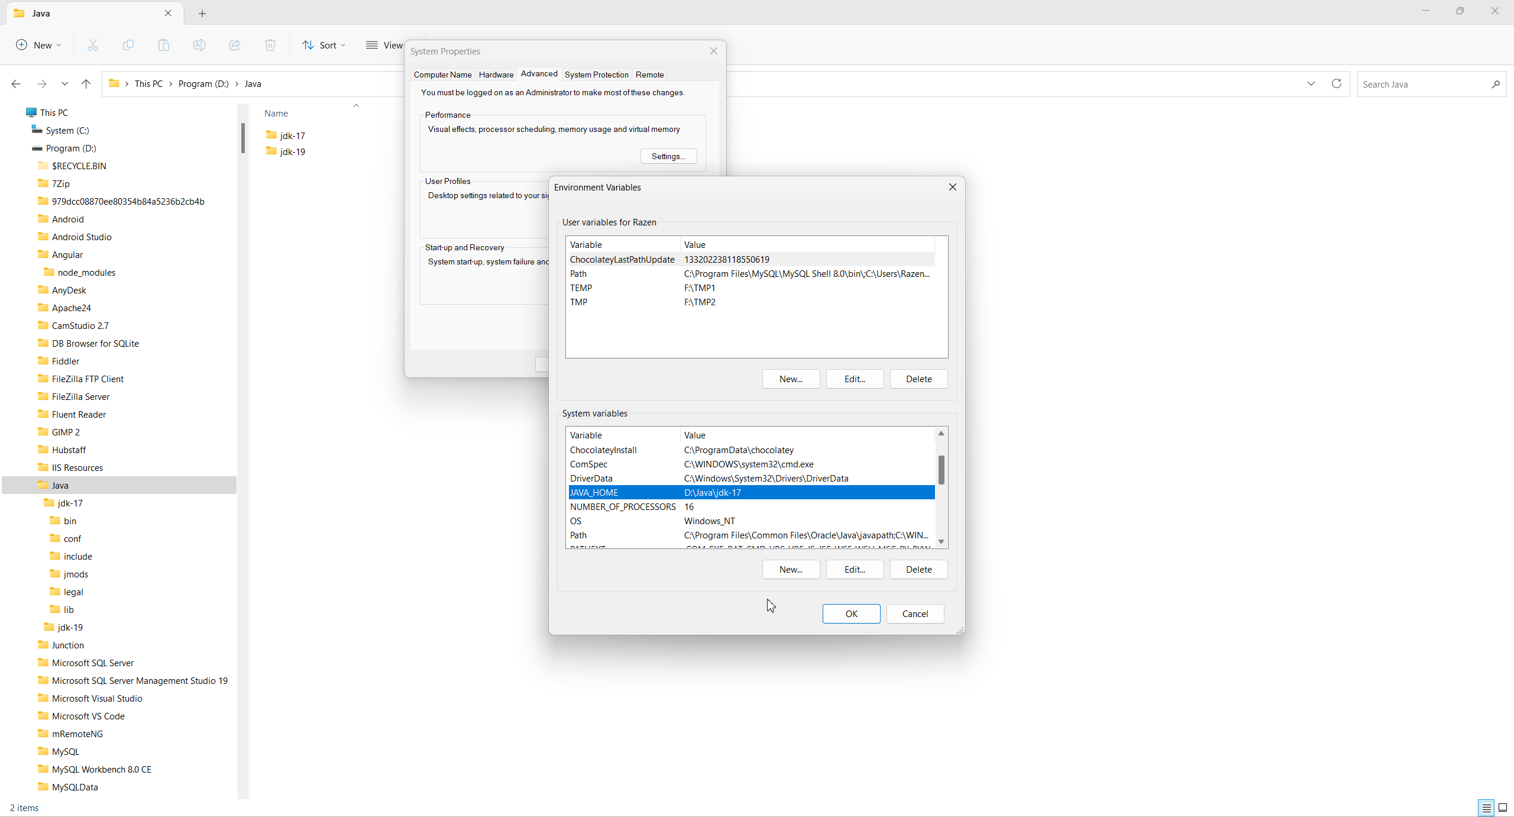Open the System Protection tab
Image resolution: width=1514 pixels, height=817 pixels.
click(x=596, y=75)
